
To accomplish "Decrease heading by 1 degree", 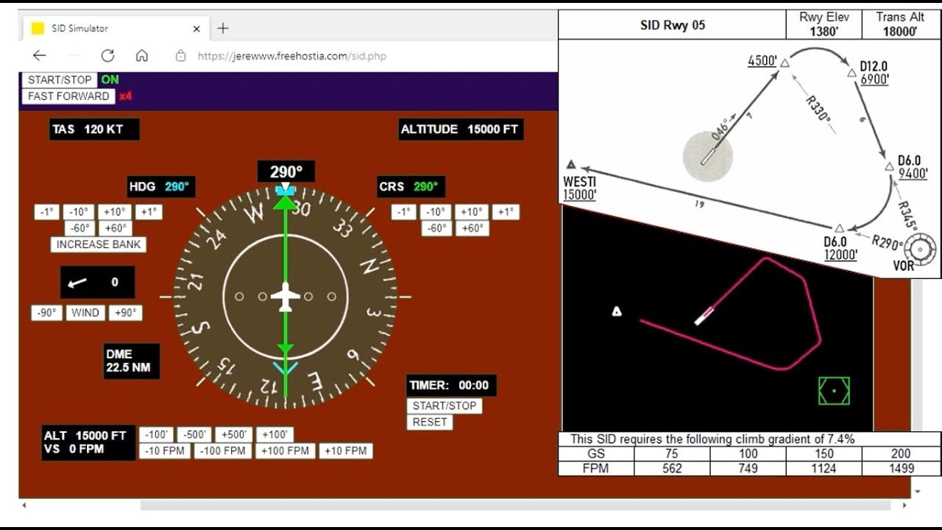I will click(46, 212).
